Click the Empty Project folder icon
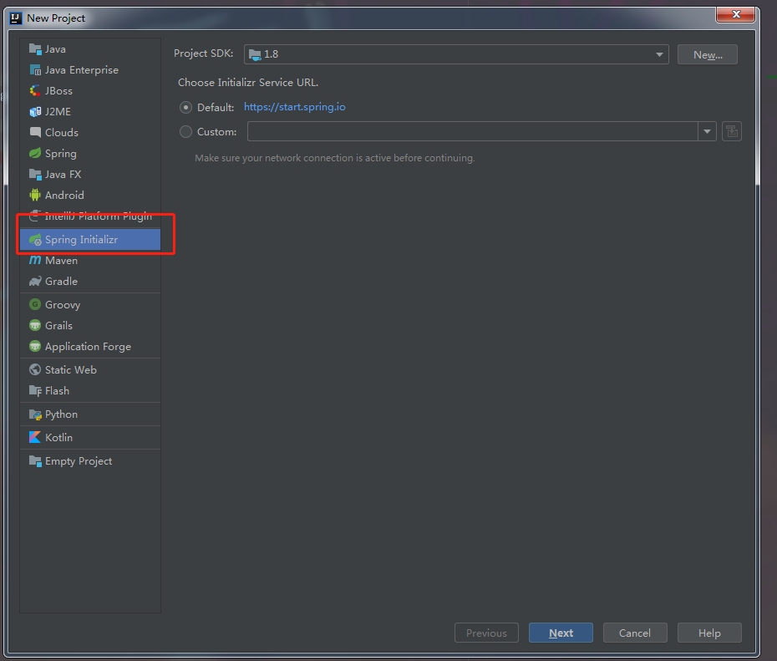777x661 pixels. (x=35, y=460)
